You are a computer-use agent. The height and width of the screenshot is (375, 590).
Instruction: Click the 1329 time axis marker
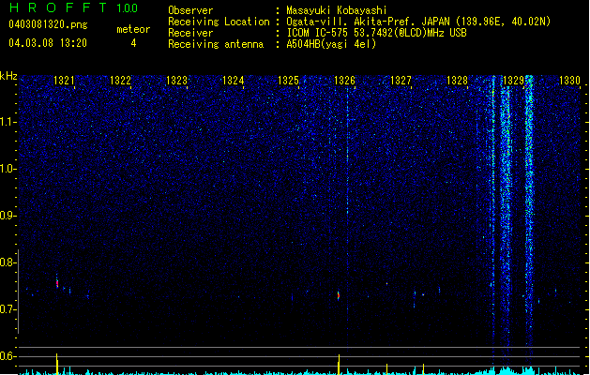click(513, 80)
